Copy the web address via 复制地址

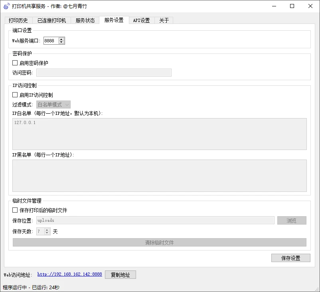[120, 274]
